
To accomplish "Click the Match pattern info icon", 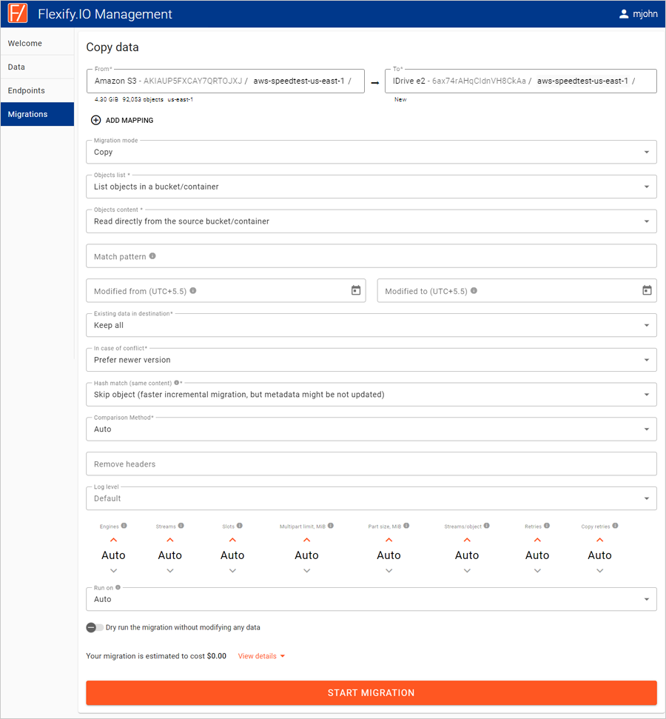I will (152, 256).
